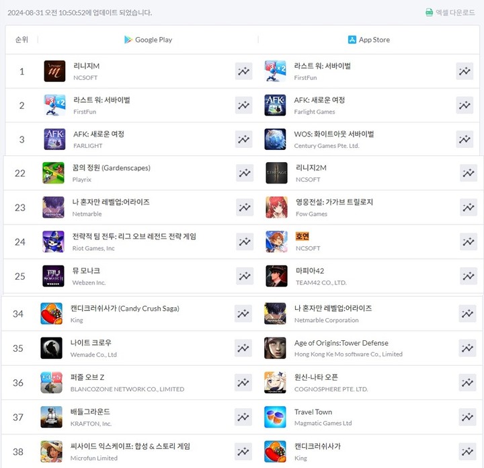Click the 나이트 크로우 game icon thumbnail
Image resolution: width=484 pixels, height=468 pixels.
tap(51, 348)
